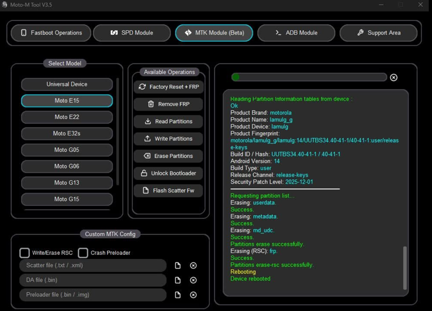
Task: Browse for a Preloader file
Action: pos(178,295)
